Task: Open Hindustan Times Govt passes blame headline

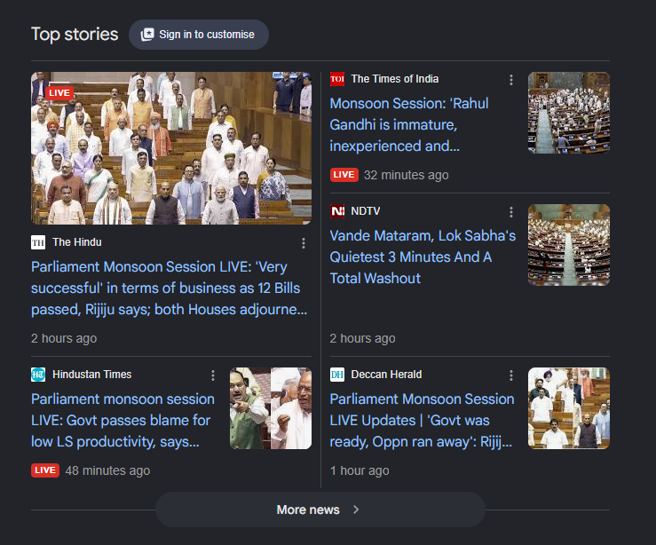Action: point(123,421)
